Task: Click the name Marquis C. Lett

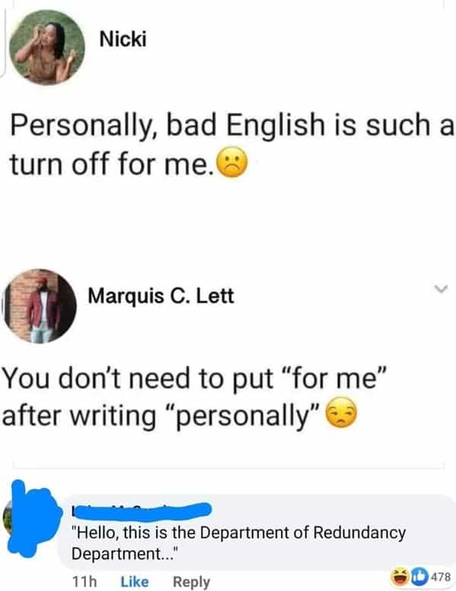Action: point(161,296)
